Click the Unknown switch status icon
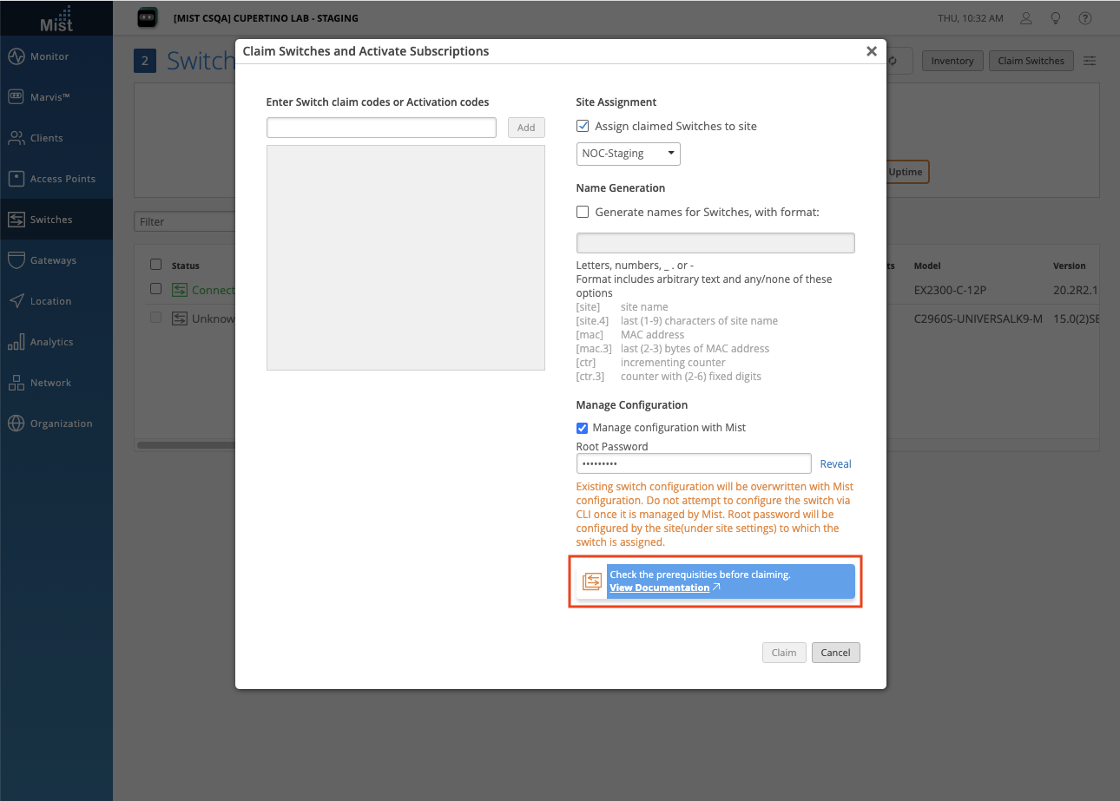Screen dimensions: 1120x801 [x=180, y=318]
